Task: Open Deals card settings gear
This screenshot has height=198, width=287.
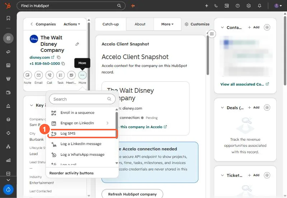Action: tap(267, 107)
